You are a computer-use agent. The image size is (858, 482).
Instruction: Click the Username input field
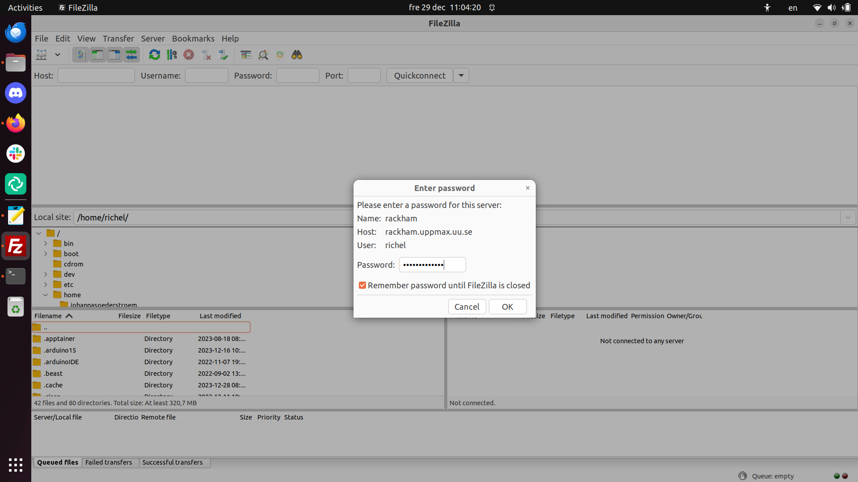pos(206,75)
